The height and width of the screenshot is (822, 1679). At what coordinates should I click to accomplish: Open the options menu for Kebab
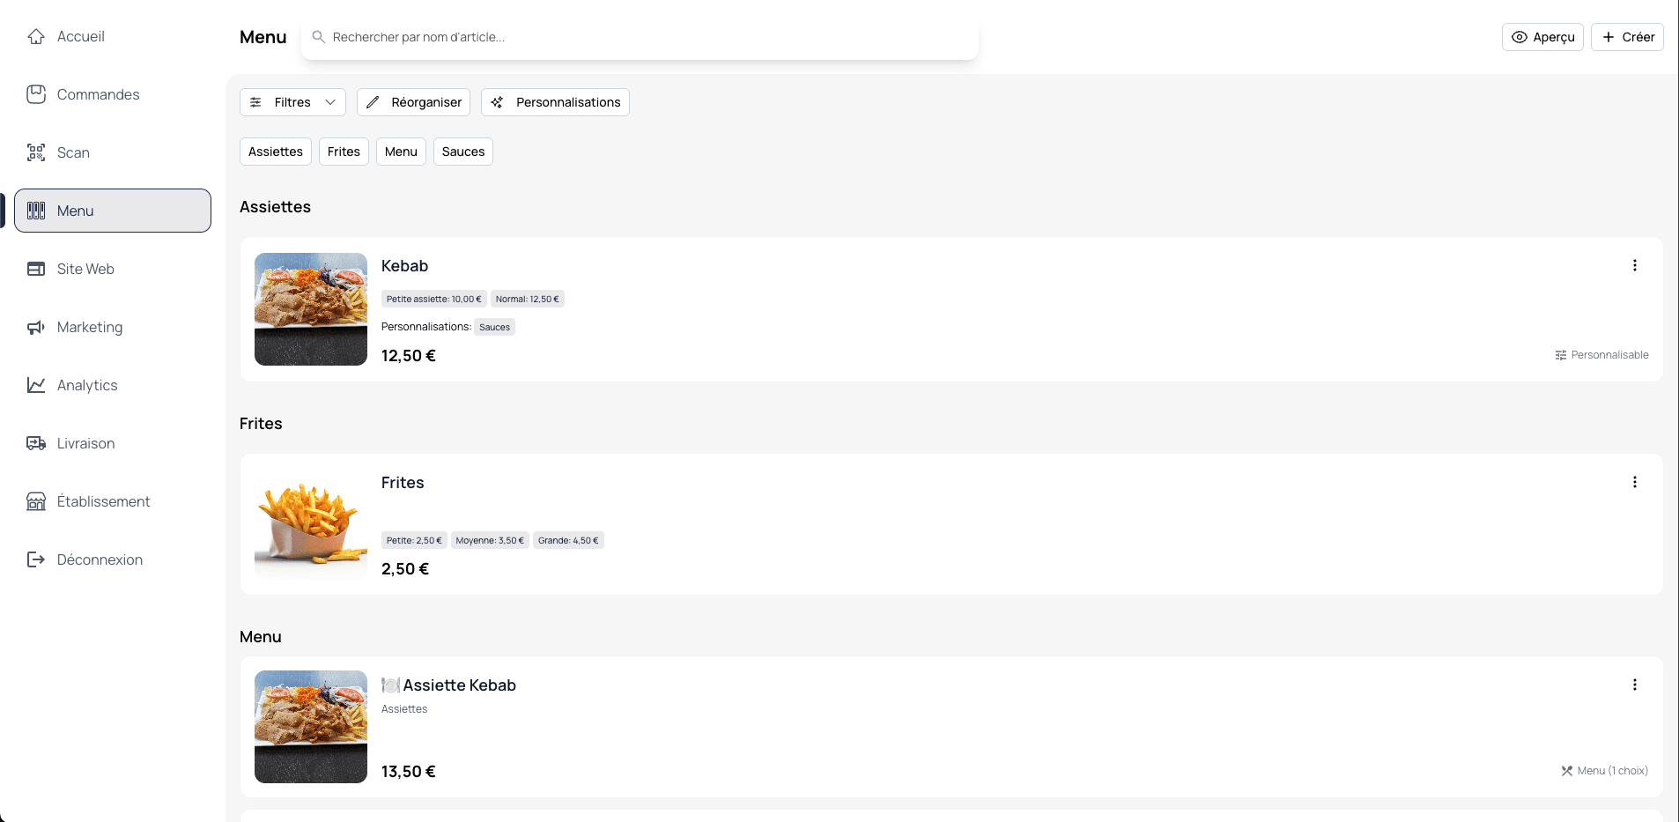(x=1634, y=265)
